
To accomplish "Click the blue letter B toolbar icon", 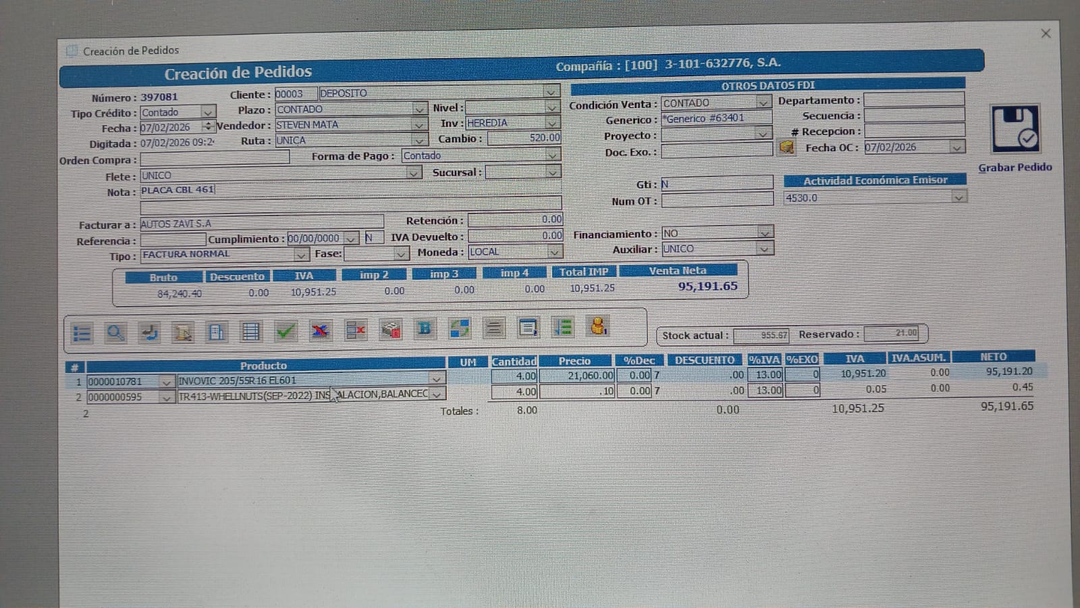I will point(425,328).
